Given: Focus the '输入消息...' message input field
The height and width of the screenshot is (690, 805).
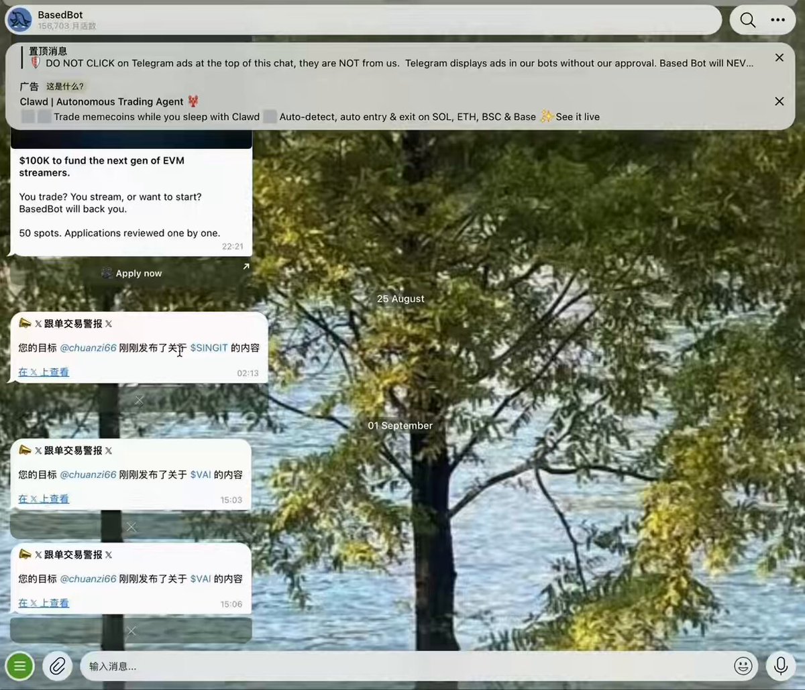Looking at the screenshot, I should tap(407, 666).
